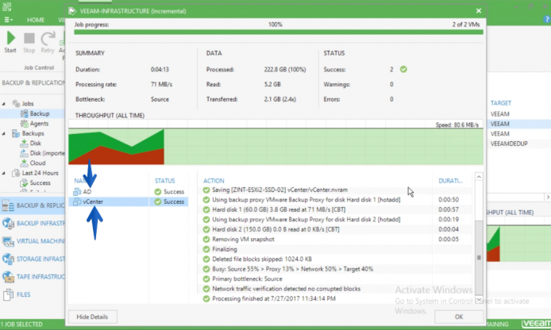Viewport: 551px width, 330px height.
Task: Collapse the Backups tree node
Action: pos(4,134)
